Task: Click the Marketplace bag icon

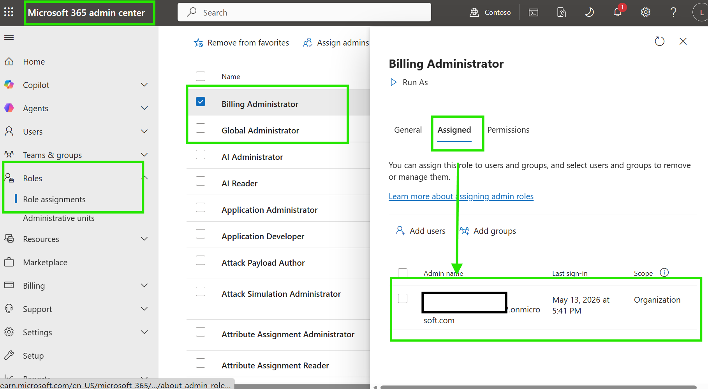Action: click(9, 262)
